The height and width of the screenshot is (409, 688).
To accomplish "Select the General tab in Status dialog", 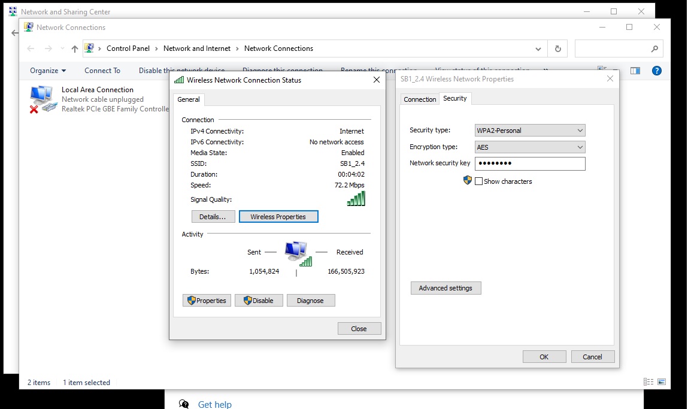I will point(188,99).
